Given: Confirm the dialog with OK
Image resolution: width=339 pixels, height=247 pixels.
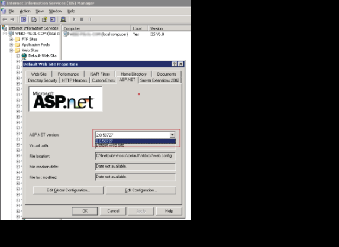Looking at the screenshot, I should pyautogui.click(x=85, y=211).
